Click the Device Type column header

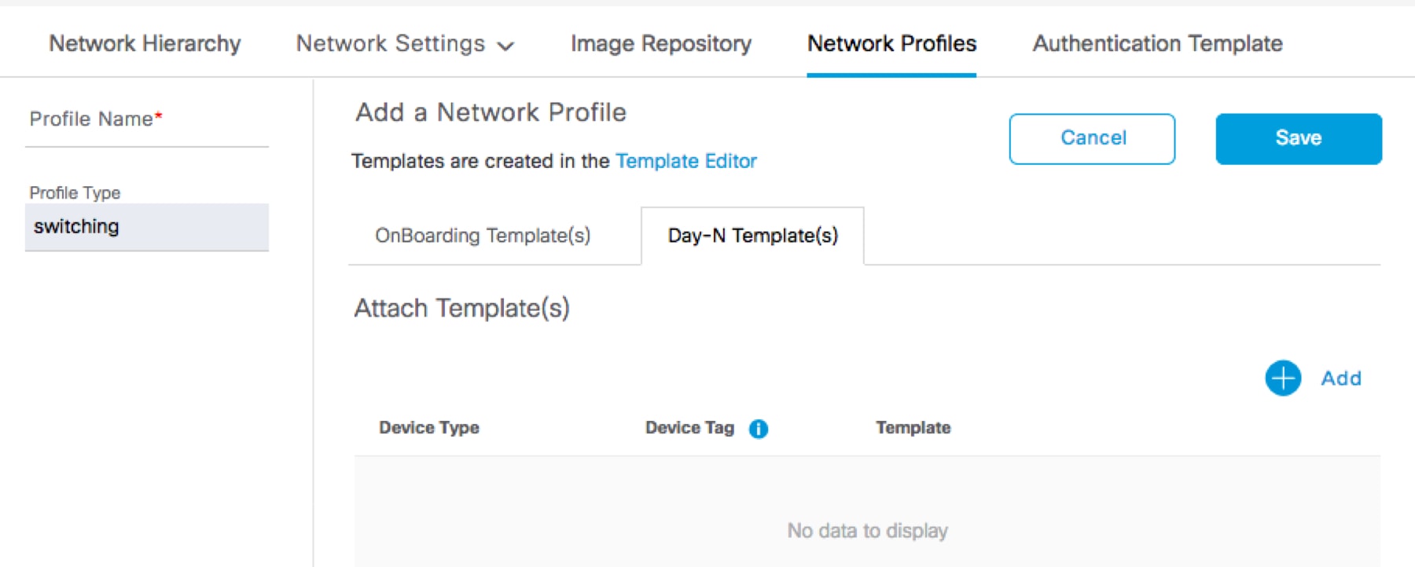click(x=429, y=428)
